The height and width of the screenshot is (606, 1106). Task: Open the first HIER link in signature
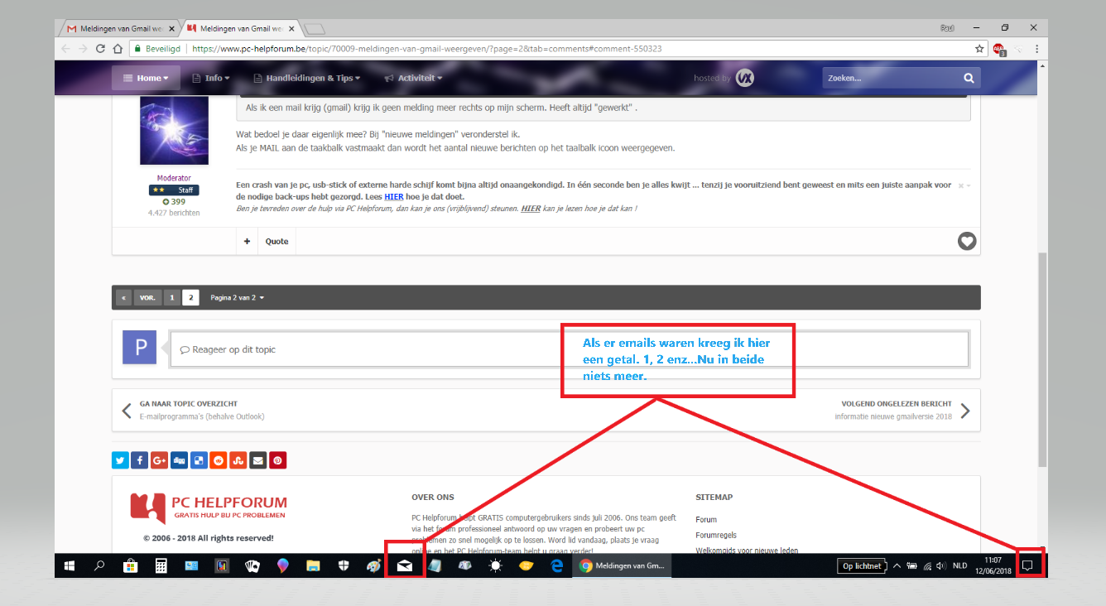click(393, 197)
